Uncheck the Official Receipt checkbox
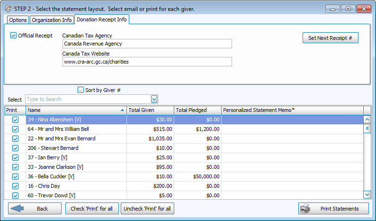 13,36
